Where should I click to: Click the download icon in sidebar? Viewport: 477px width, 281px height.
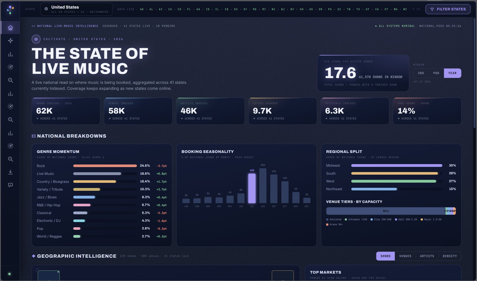(10, 172)
